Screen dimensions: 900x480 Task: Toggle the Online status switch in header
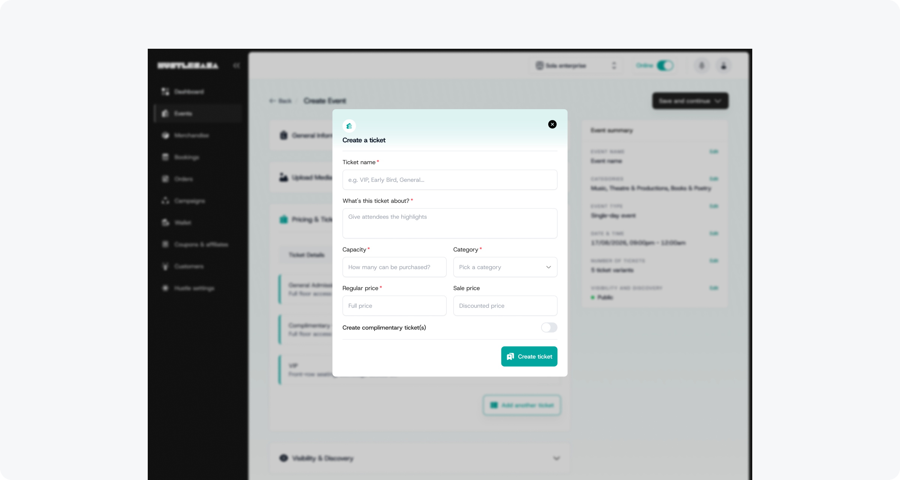tap(665, 66)
